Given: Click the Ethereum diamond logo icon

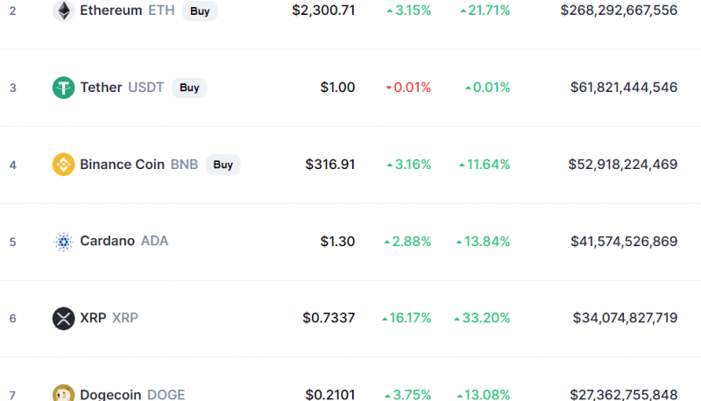Looking at the screenshot, I should pos(63,11).
